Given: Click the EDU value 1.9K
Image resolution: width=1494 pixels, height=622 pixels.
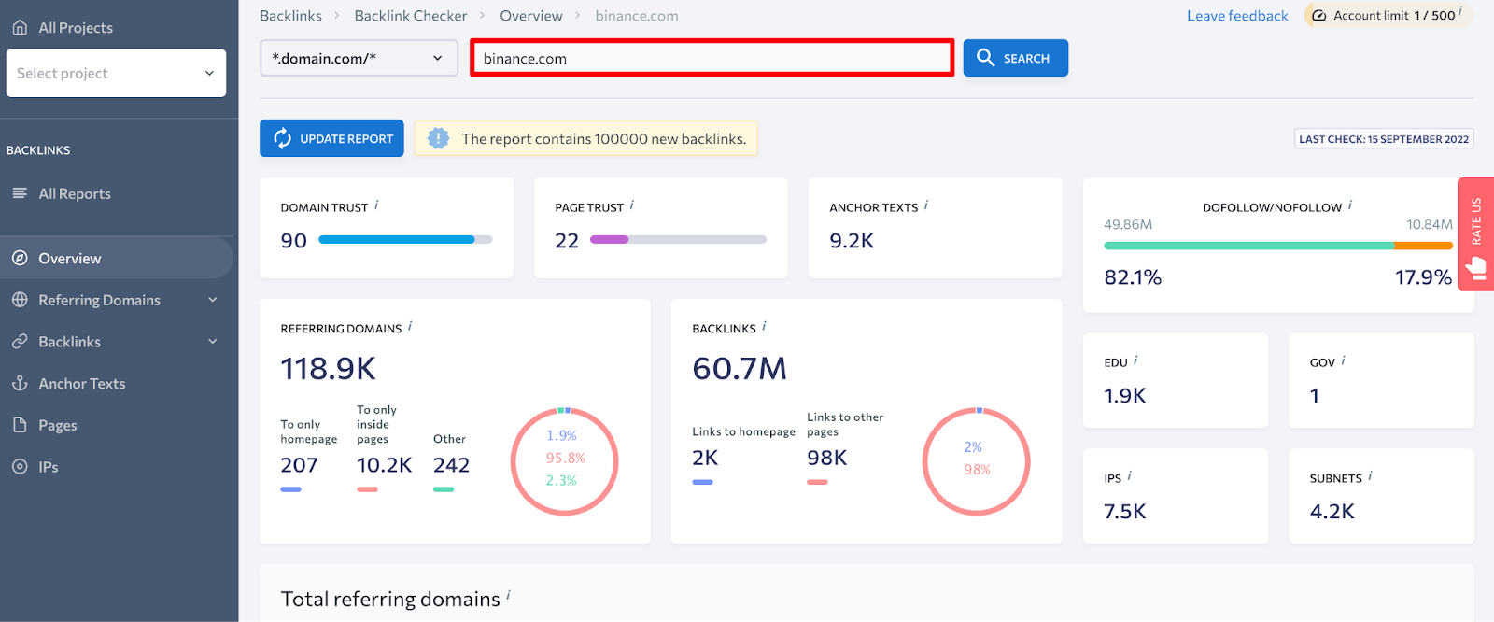Looking at the screenshot, I should click(1125, 396).
